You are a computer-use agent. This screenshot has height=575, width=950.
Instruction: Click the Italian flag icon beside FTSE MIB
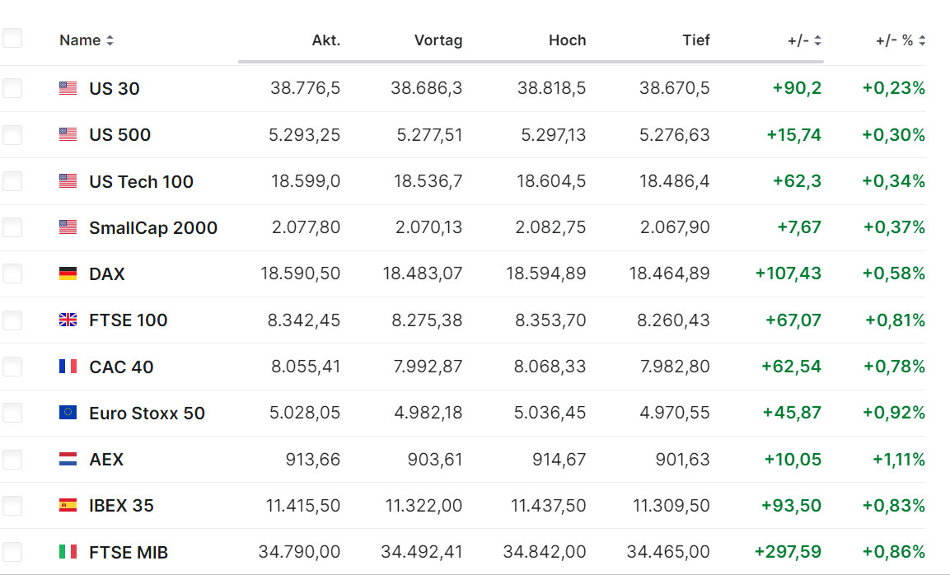(68, 552)
